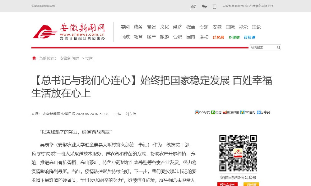Share article via 微信 WeChat icon
311x186 pixels.
(213, 112)
